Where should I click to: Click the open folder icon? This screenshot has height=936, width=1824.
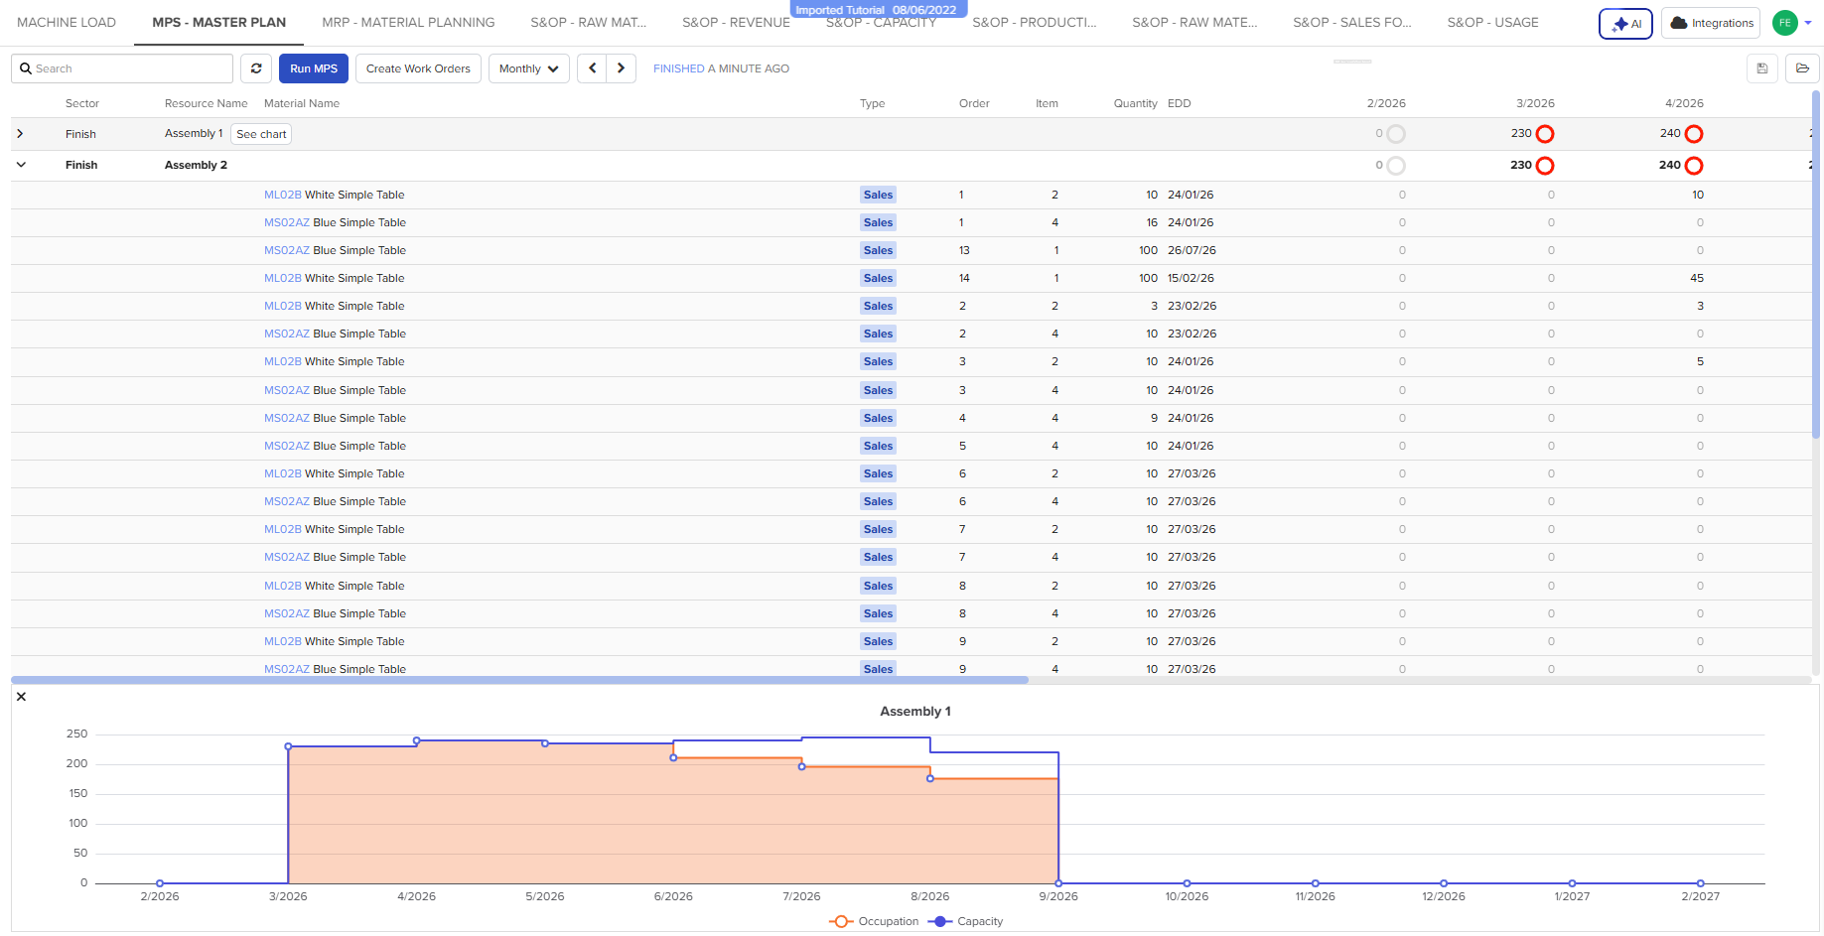(1802, 68)
